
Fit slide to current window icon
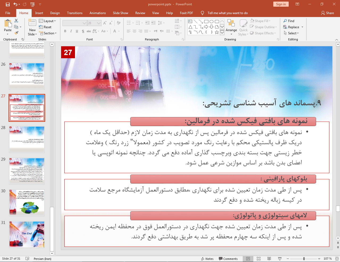(x=337, y=259)
